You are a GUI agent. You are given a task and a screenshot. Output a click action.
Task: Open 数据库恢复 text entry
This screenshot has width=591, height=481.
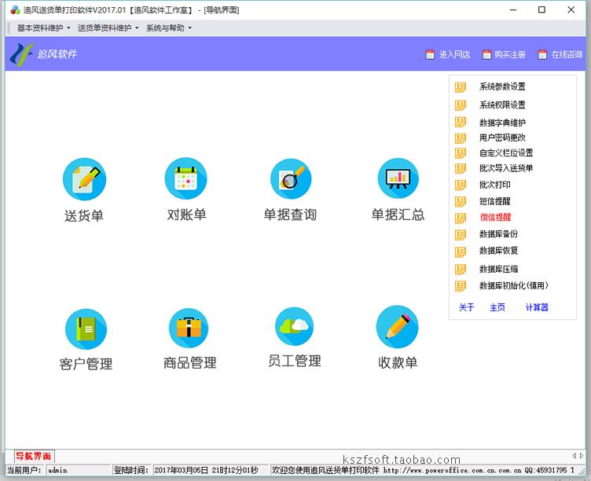pyautogui.click(x=498, y=251)
